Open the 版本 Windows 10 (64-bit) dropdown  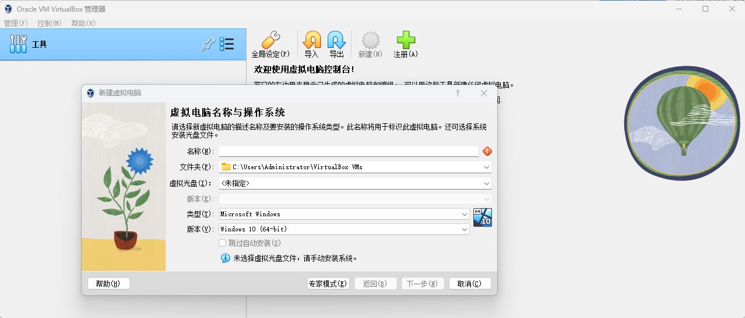point(465,229)
